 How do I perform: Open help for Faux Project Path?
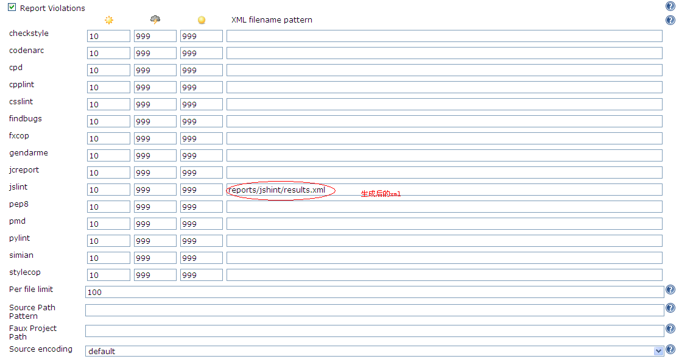click(670, 329)
